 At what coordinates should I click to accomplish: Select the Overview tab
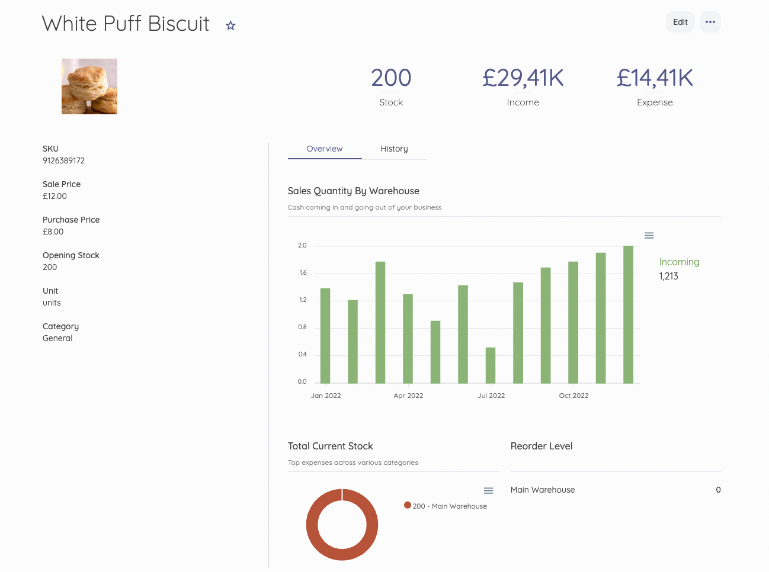point(324,149)
